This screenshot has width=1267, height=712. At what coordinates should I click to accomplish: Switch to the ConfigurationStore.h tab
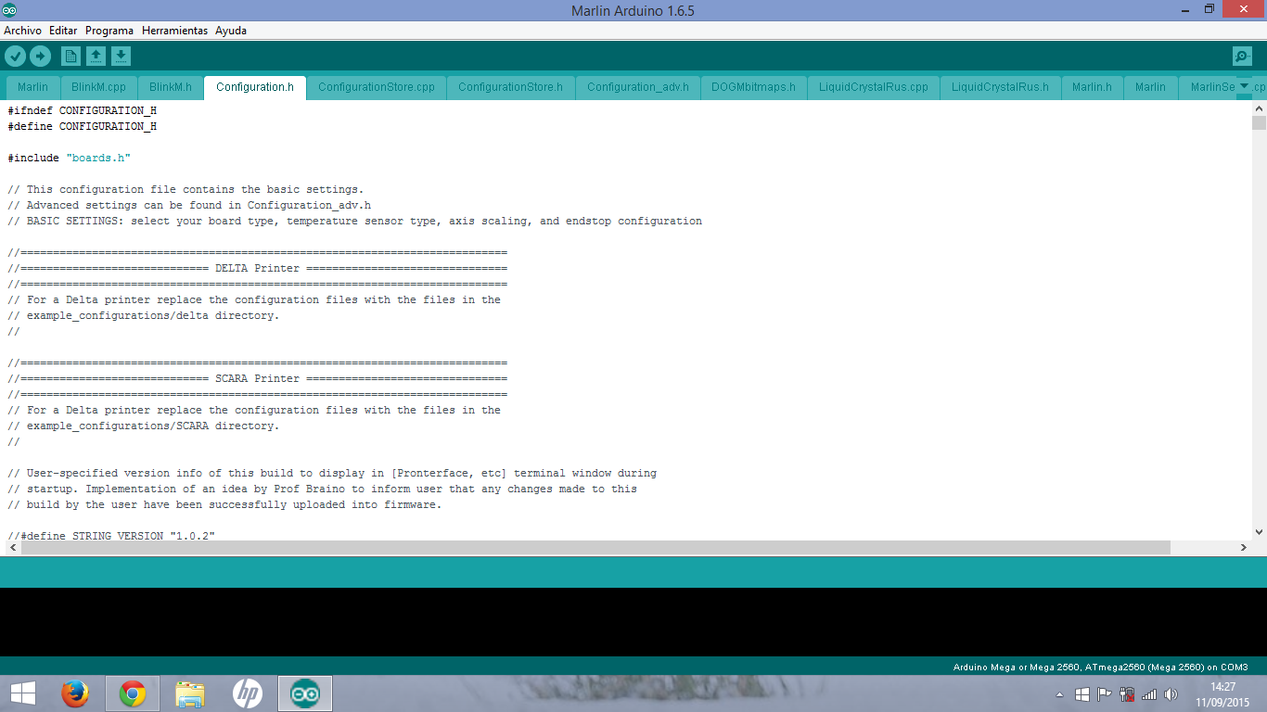[510, 87]
